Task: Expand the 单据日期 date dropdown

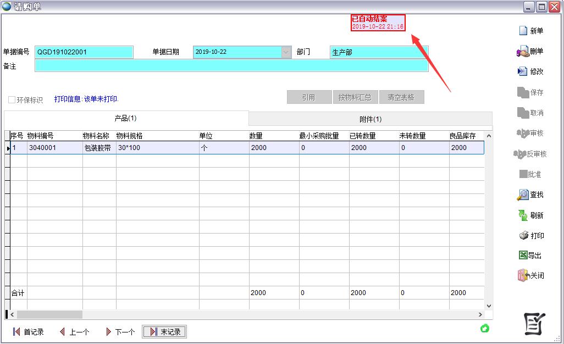Action: [286, 52]
